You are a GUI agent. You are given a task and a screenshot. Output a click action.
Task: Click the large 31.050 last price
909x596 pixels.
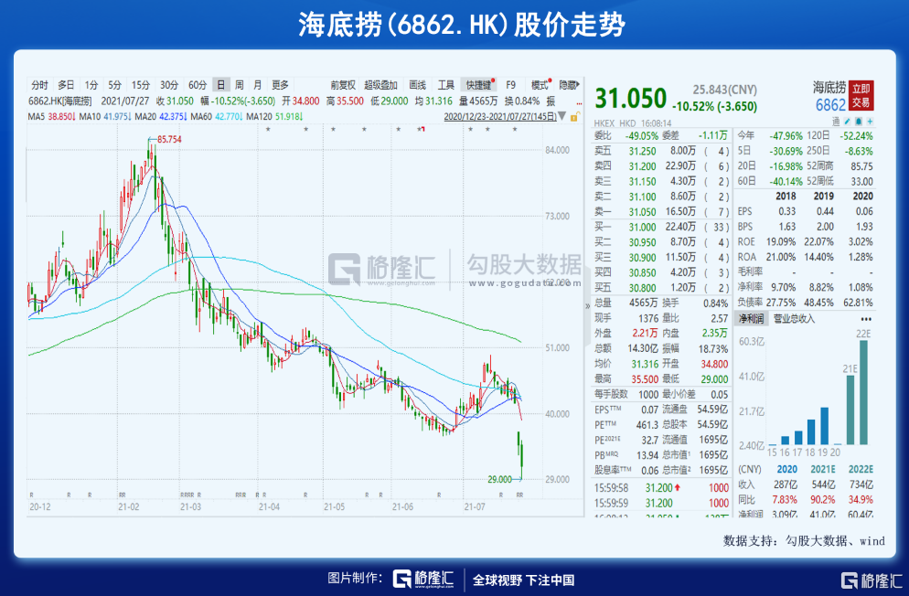point(631,98)
